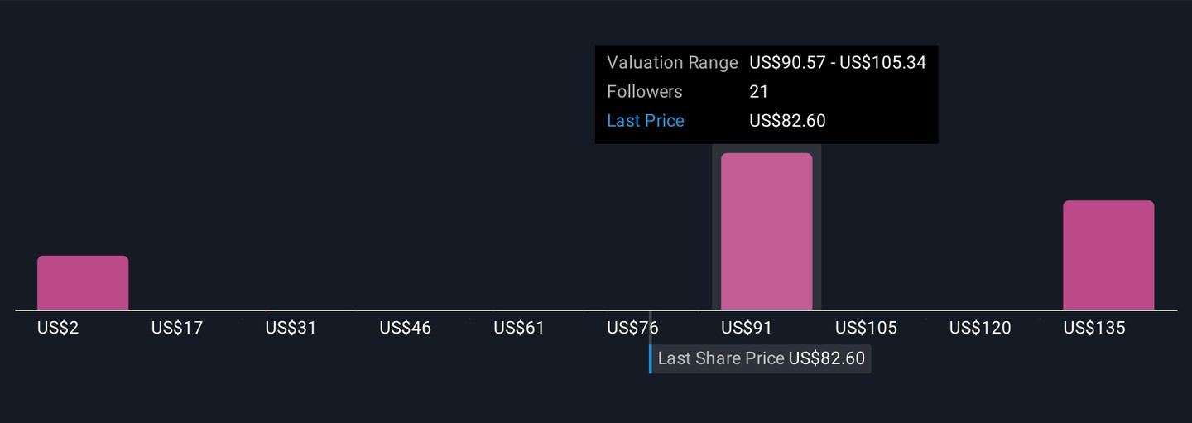
Task: Click the pink bar above US$2
Action: [83, 282]
